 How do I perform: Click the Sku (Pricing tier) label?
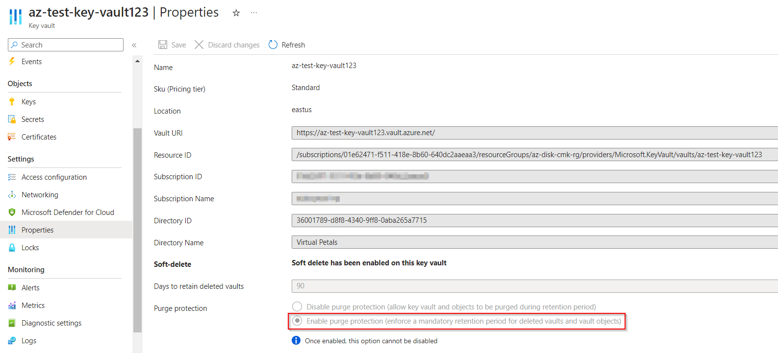click(179, 89)
